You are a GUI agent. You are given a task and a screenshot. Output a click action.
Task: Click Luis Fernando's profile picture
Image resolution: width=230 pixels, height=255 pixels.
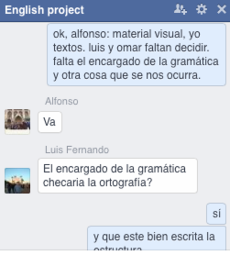[18, 181]
